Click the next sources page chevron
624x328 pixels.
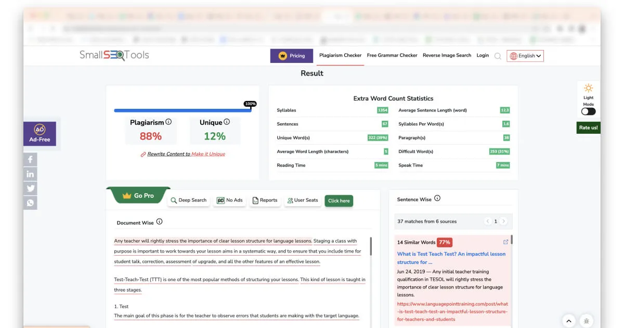(x=504, y=221)
